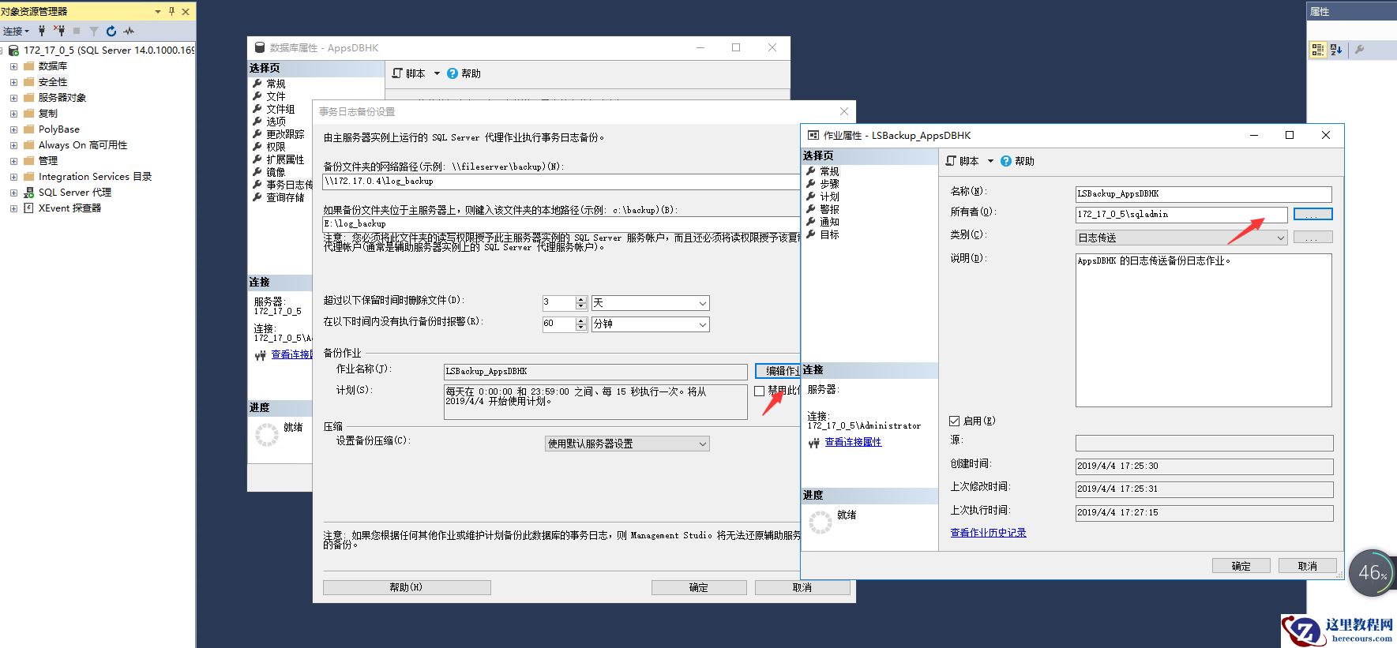Click 帮助(H) button in backup settings
Viewport: 1397px width, 648px height.
(407, 587)
